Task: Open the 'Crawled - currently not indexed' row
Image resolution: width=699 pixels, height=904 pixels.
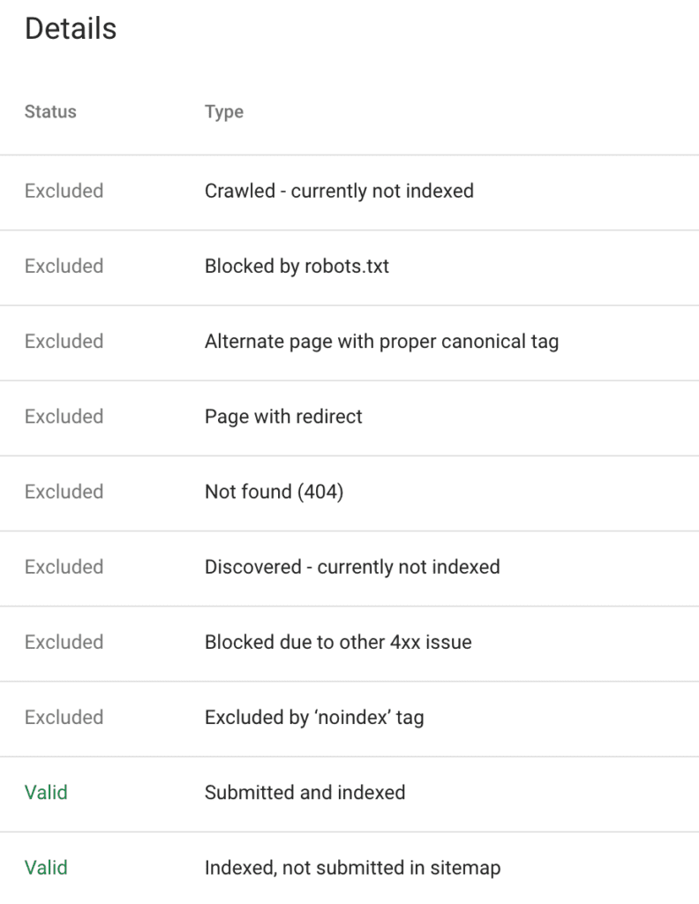Action: point(339,191)
